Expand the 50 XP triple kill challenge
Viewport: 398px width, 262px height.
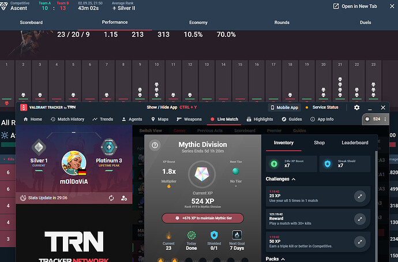pos(360,242)
